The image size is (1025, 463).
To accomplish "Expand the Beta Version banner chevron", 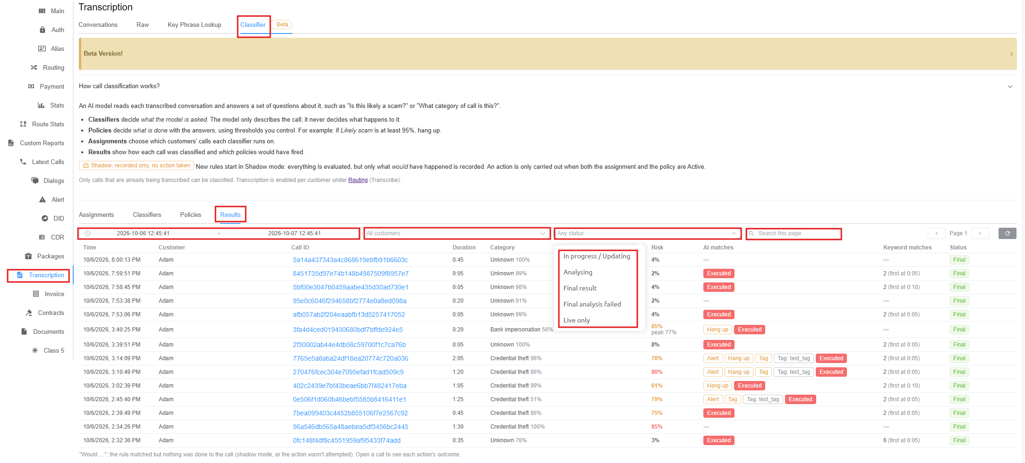I will tap(1011, 54).
